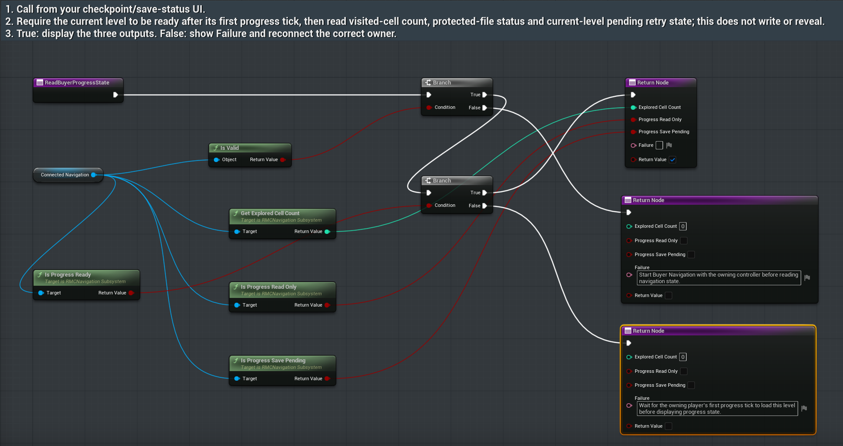The height and width of the screenshot is (446, 843).
Task: Select the Is Progress Ready node header
Action: coord(86,278)
